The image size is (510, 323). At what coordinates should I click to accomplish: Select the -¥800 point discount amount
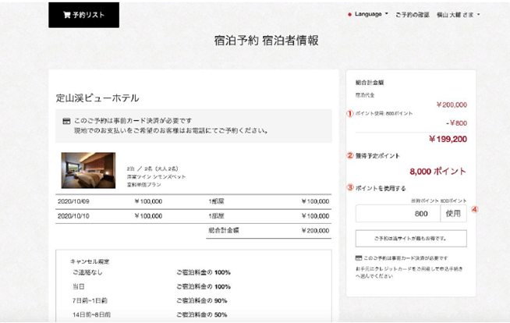click(x=457, y=123)
